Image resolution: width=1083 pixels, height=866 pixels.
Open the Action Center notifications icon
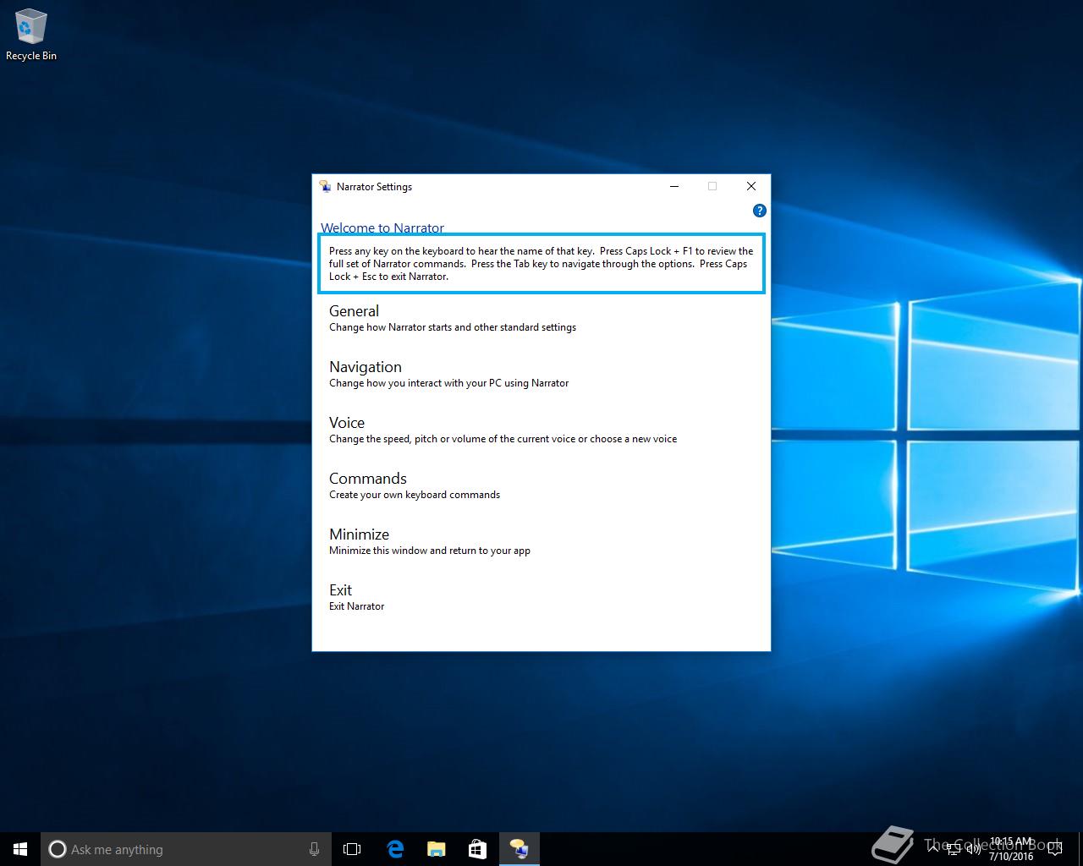click(1054, 849)
